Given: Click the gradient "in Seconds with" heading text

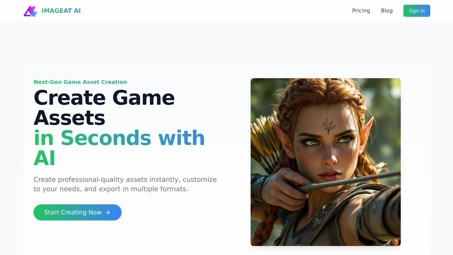Looking at the screenshot, I should click(119, 138).
